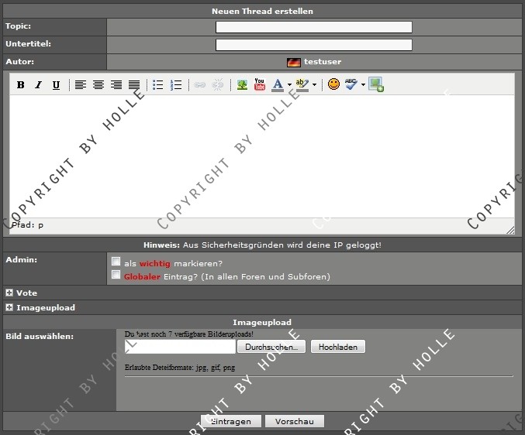Screen dimensions: 525x435
Task: Open the spellcheck options dropdown arrow
Action: 363,85
